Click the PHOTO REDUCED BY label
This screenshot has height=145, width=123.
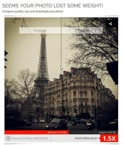(86, 138)
